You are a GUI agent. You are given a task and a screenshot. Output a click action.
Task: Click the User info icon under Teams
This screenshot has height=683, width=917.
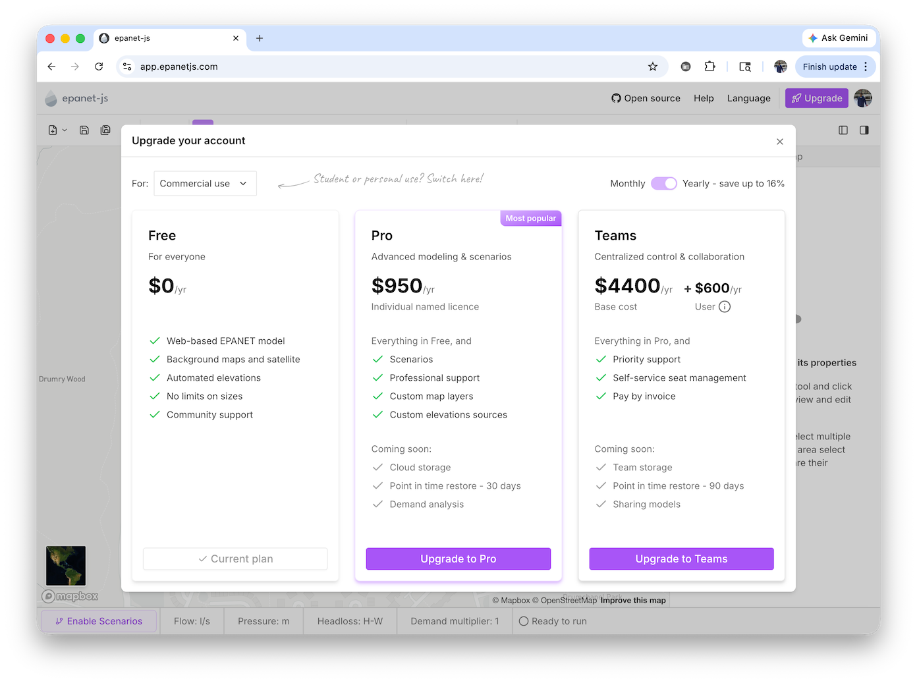click(x=725, y=307)
